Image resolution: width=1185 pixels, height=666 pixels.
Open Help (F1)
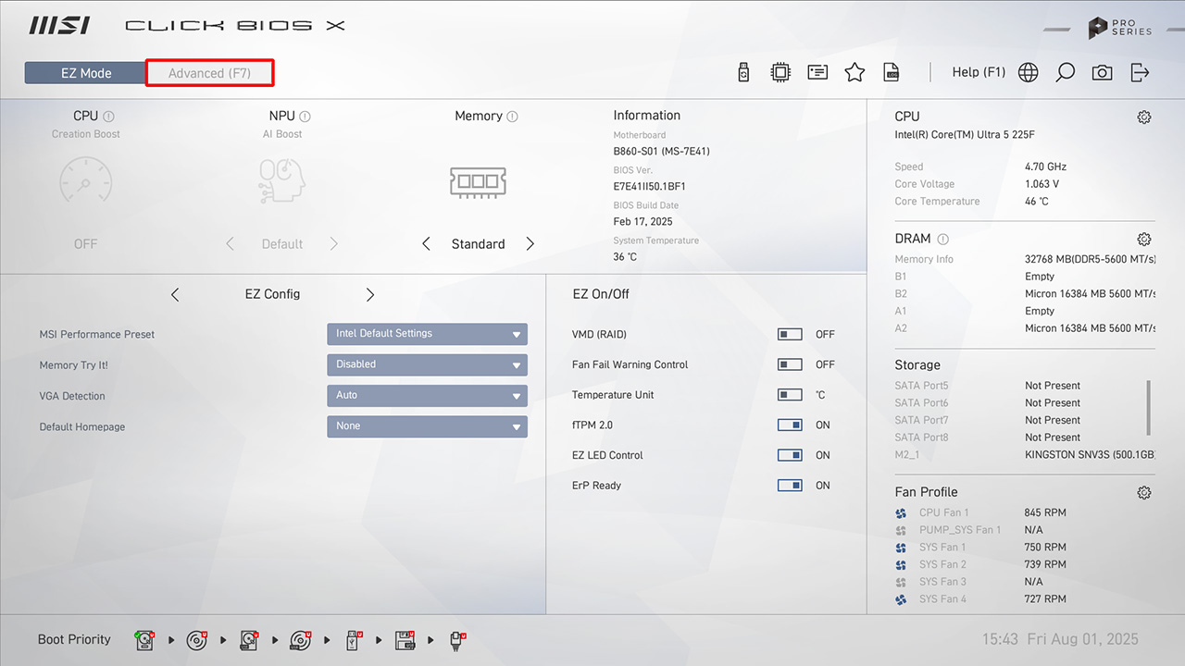[x=979, y=72]
